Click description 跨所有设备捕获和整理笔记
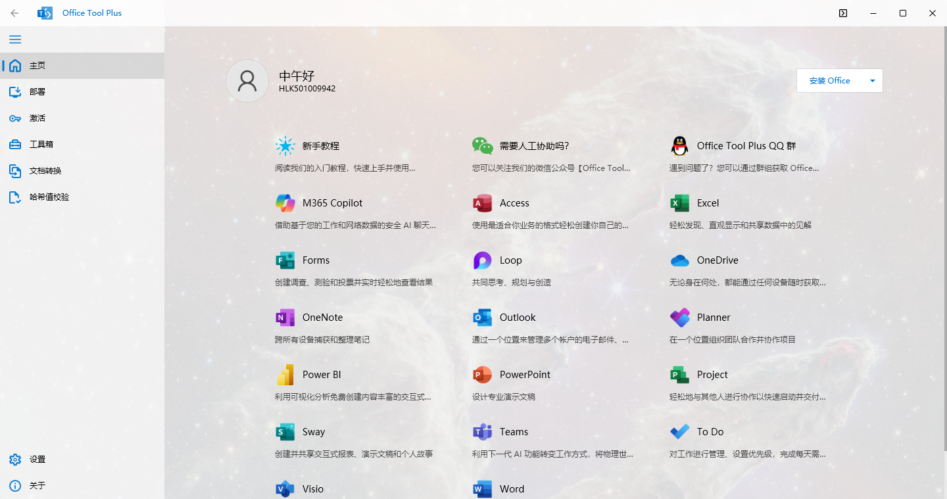This screenshot has height=499, width=947. coord(322,340)
